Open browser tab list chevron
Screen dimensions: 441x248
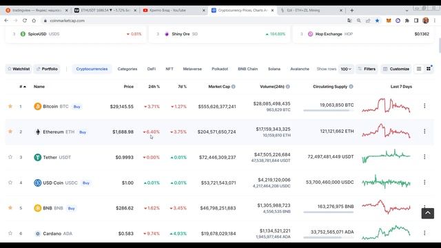(x=407, y=10)
